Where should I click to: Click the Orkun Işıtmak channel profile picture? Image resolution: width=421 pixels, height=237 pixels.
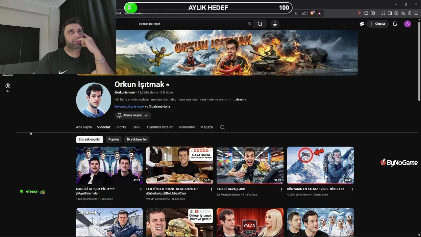[93, 100]
